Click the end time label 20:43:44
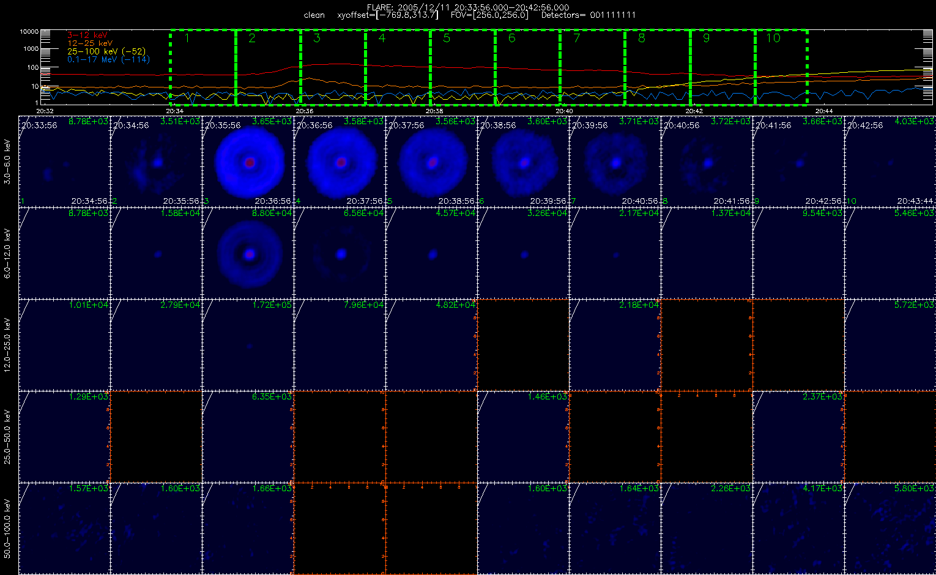This screenshot has width=936, height=575. 915,201
